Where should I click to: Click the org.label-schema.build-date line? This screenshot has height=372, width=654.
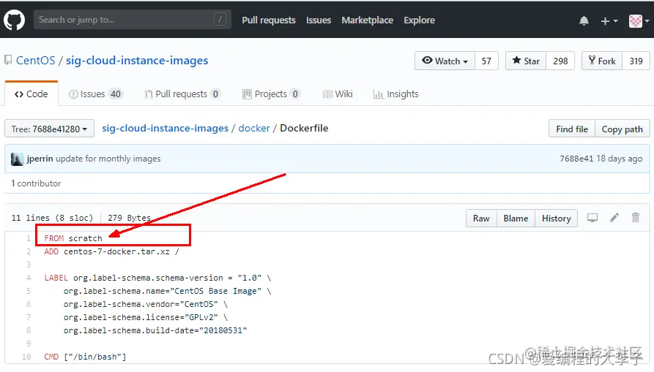coord(155,330)
